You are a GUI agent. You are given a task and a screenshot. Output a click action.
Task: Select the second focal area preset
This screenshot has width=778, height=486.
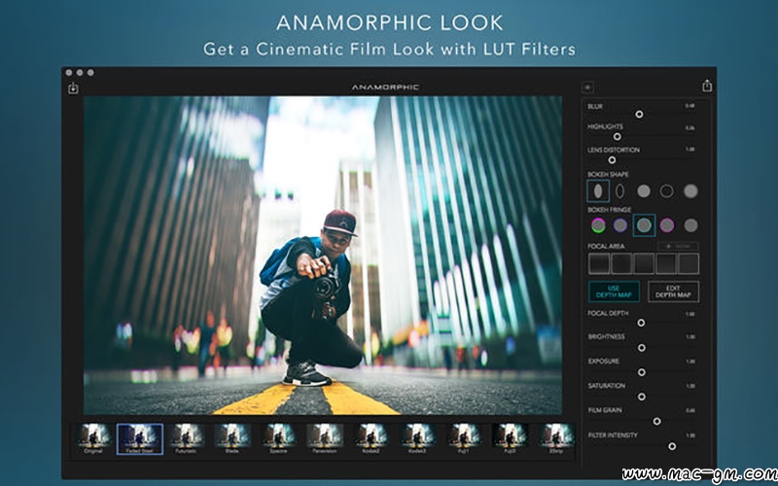(621, 263)
